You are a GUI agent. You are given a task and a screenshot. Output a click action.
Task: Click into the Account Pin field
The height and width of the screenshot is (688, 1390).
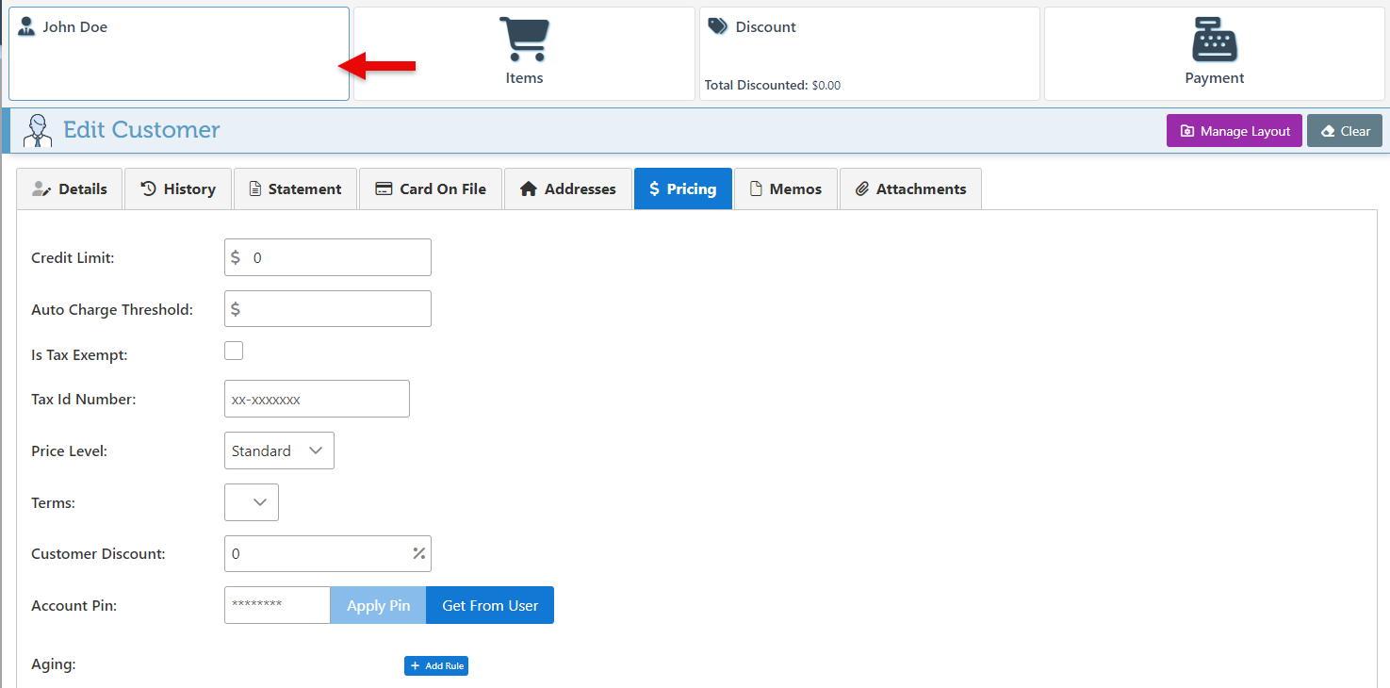pos(277,605)
